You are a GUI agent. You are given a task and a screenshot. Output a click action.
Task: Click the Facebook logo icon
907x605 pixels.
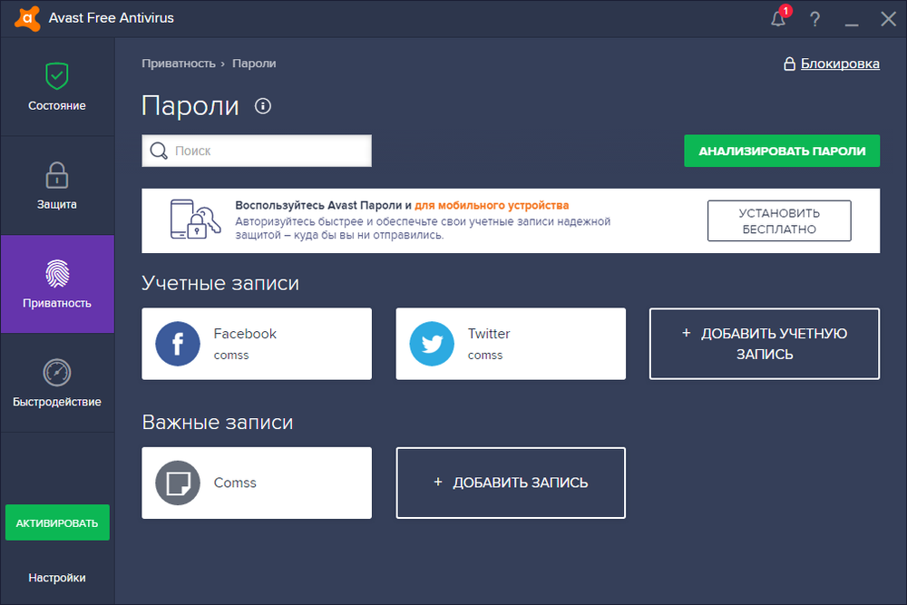[178, 344]
